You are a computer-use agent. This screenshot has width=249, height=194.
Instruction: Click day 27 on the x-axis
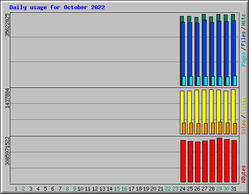204,189
